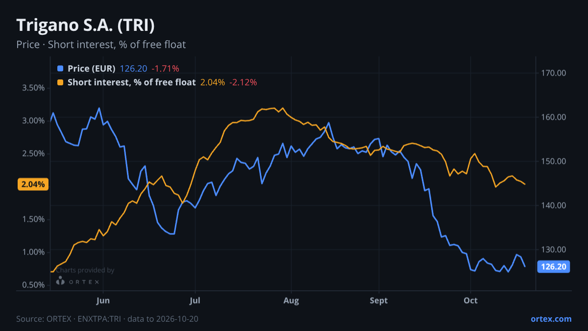Click the 170.00 right axis label
Screen dimensions: 588x331
click(554, 73)
